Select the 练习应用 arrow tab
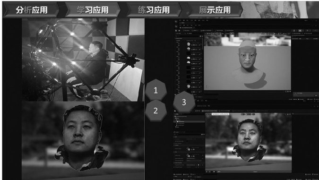319x180 pixels. click(x=154, y=10)
